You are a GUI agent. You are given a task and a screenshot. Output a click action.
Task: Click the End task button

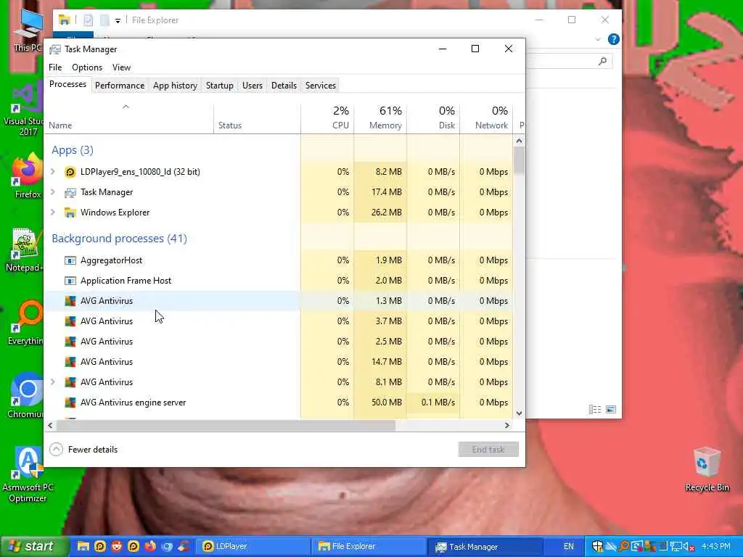point(488,450)
